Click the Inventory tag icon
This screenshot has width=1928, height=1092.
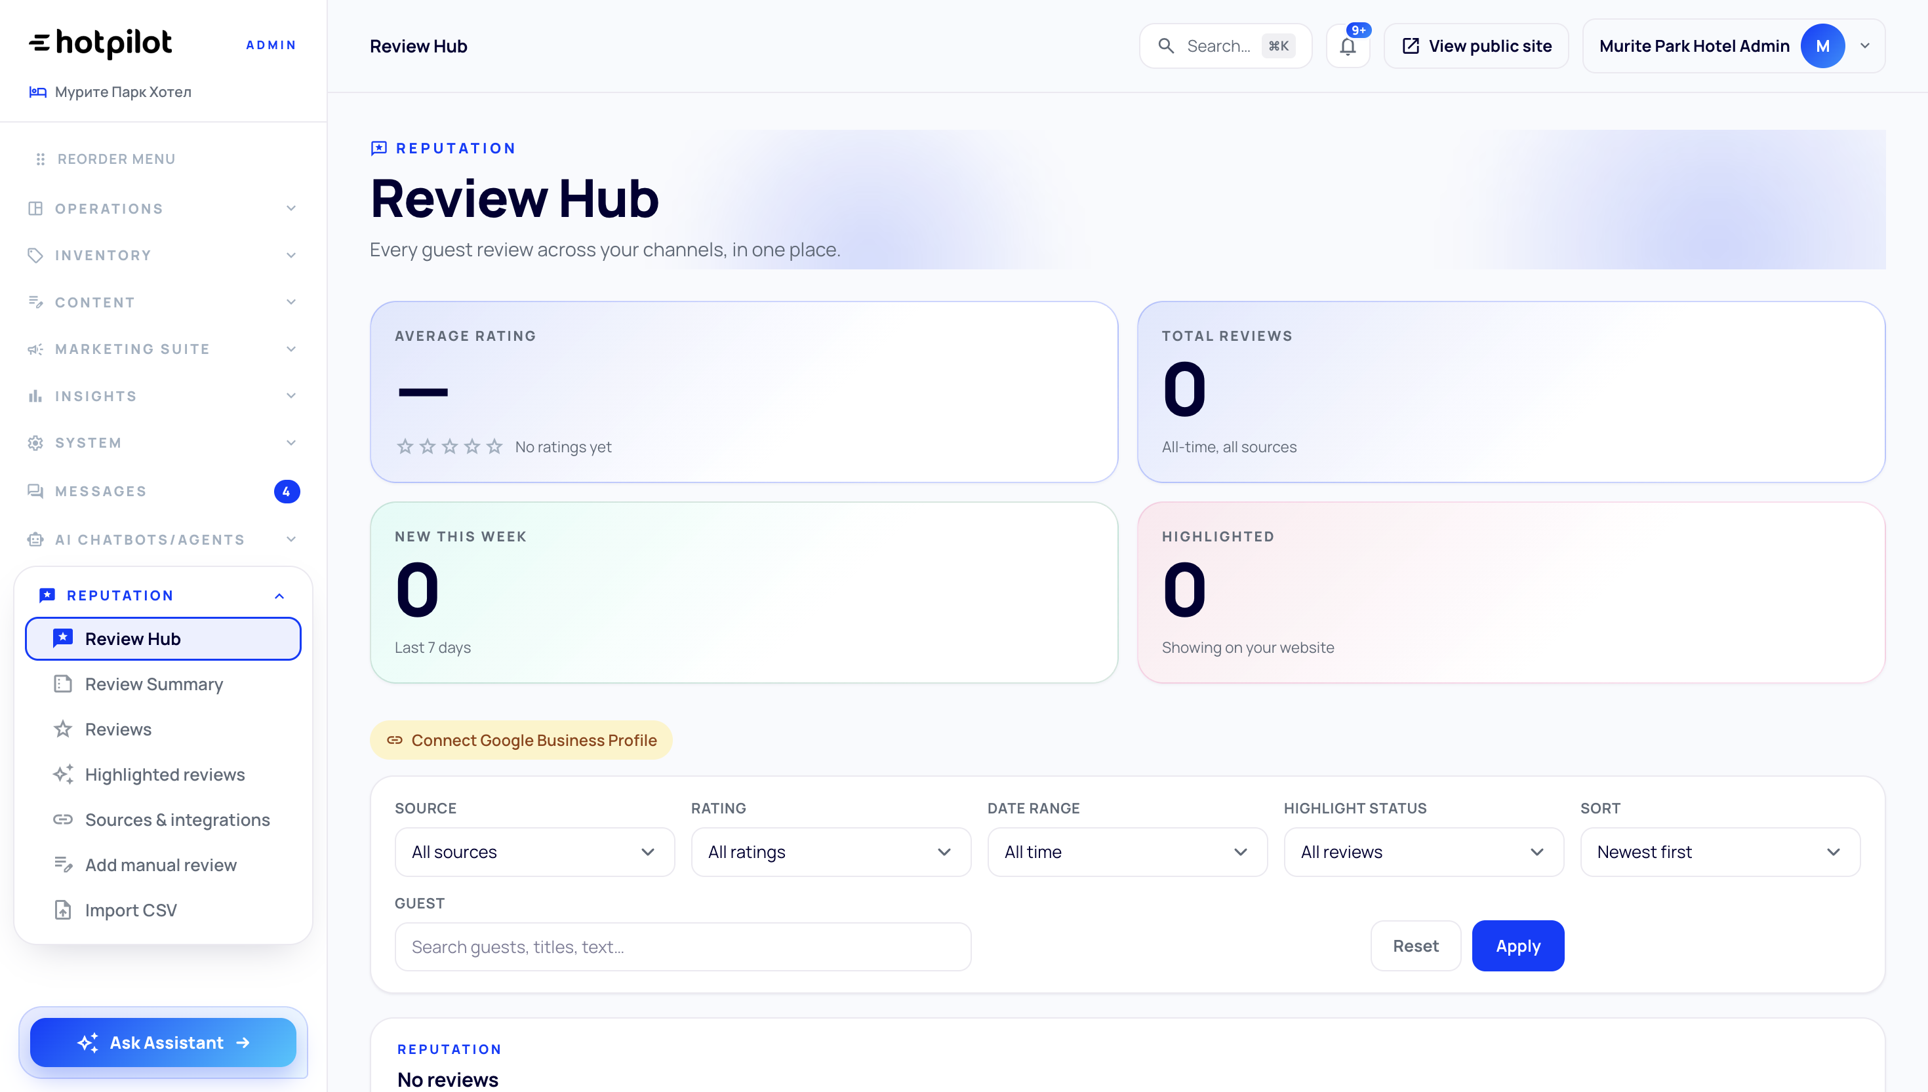tap(35, 255)
